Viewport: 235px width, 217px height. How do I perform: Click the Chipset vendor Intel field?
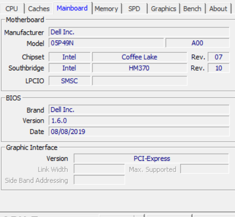click(70, 57)
